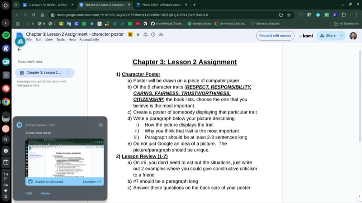Click the back arrow in document tabs panel
The image size is (362, 203).
pyautogui.click(x=19, y=50)
